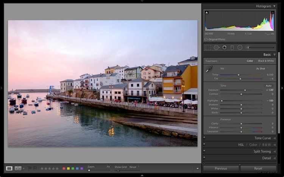
Task: Click the harbor photo preview
Action: [x=103, y=83]
